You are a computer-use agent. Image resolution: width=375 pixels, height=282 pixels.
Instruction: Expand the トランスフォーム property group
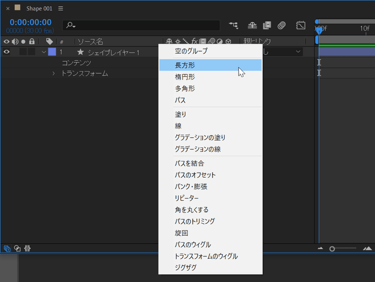pyautogui.click(x=53, y=73)
